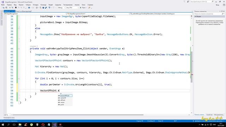Viewport: 226px width, 127px height.
Task: Open the Проект menu
Action: pyautogui.click(x=21, y=5)
